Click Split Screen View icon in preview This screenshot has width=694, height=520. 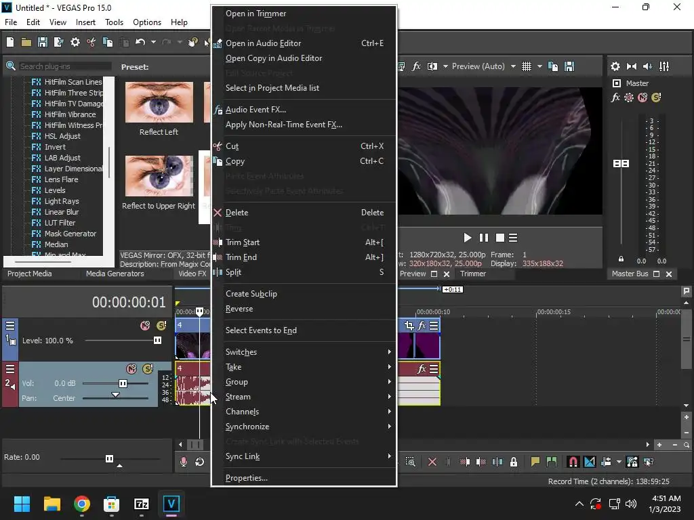(x=432, y=66)
